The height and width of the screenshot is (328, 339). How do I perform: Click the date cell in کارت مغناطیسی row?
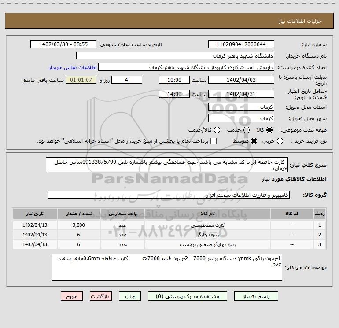(x=35, y=225)
